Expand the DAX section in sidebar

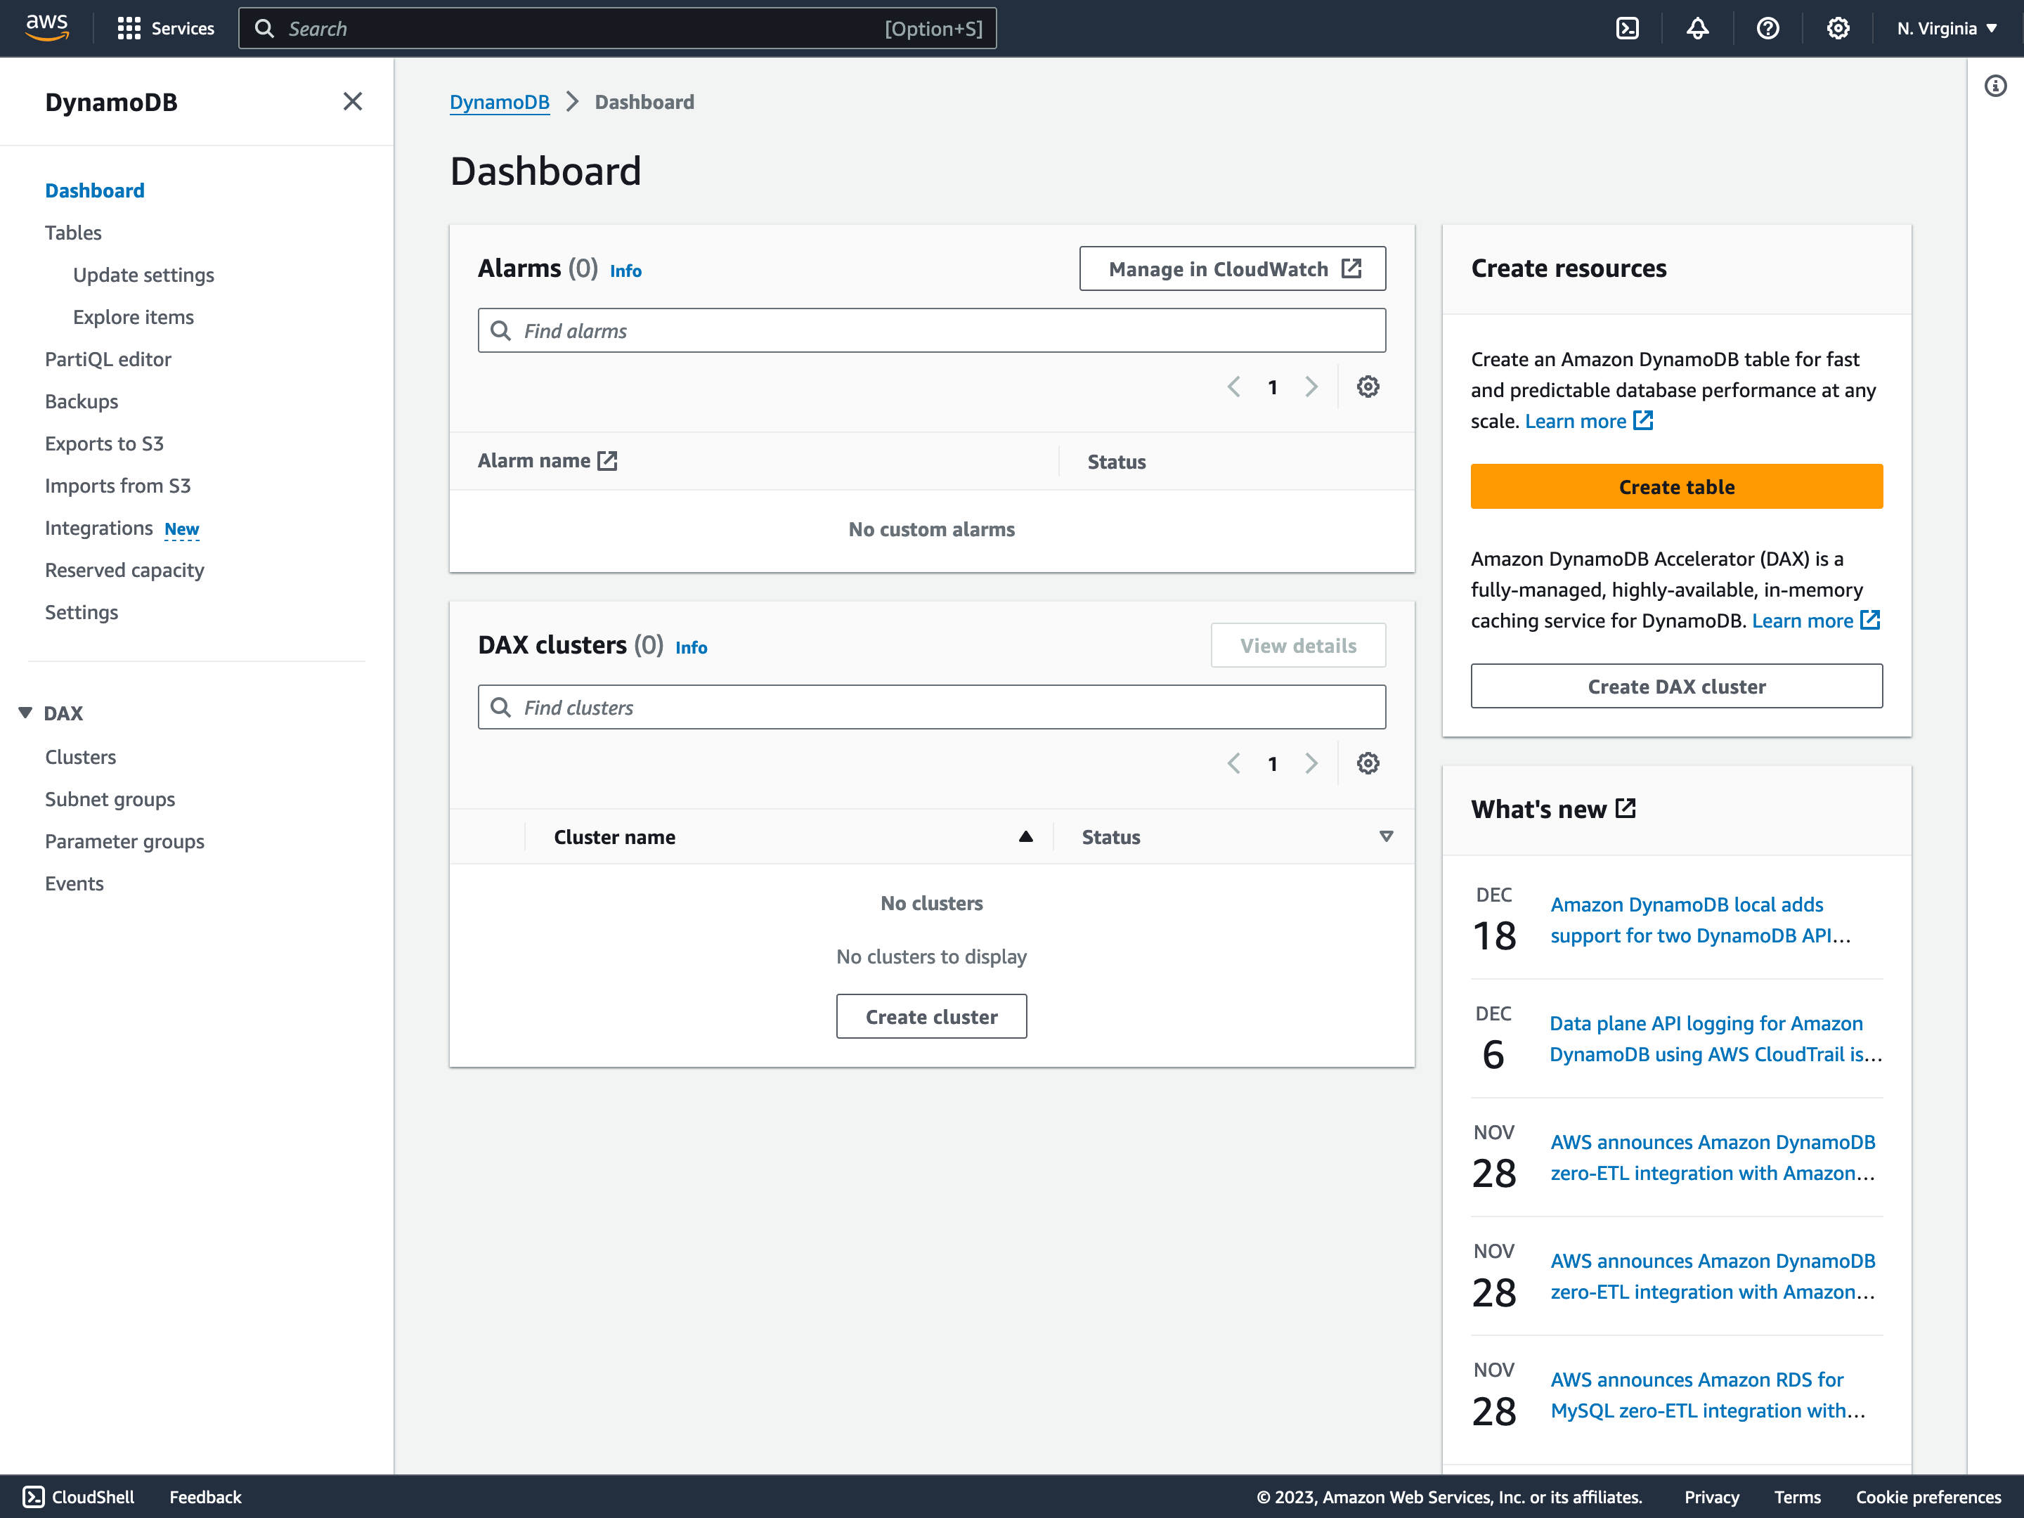pyautogui.click(x=24, y=713)
